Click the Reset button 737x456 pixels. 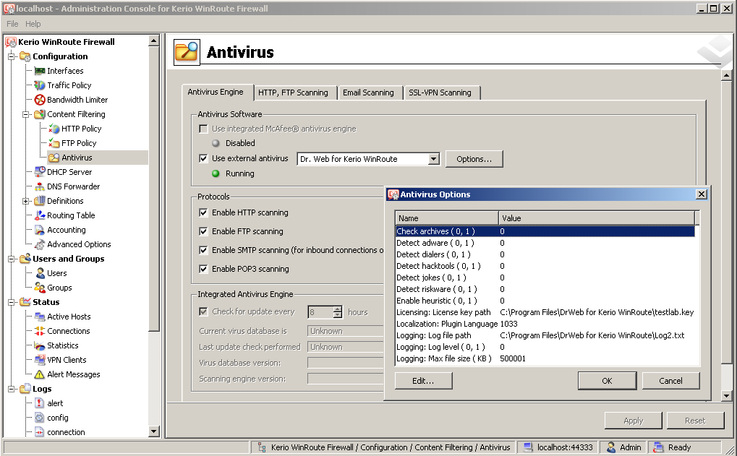coord(695,421)
